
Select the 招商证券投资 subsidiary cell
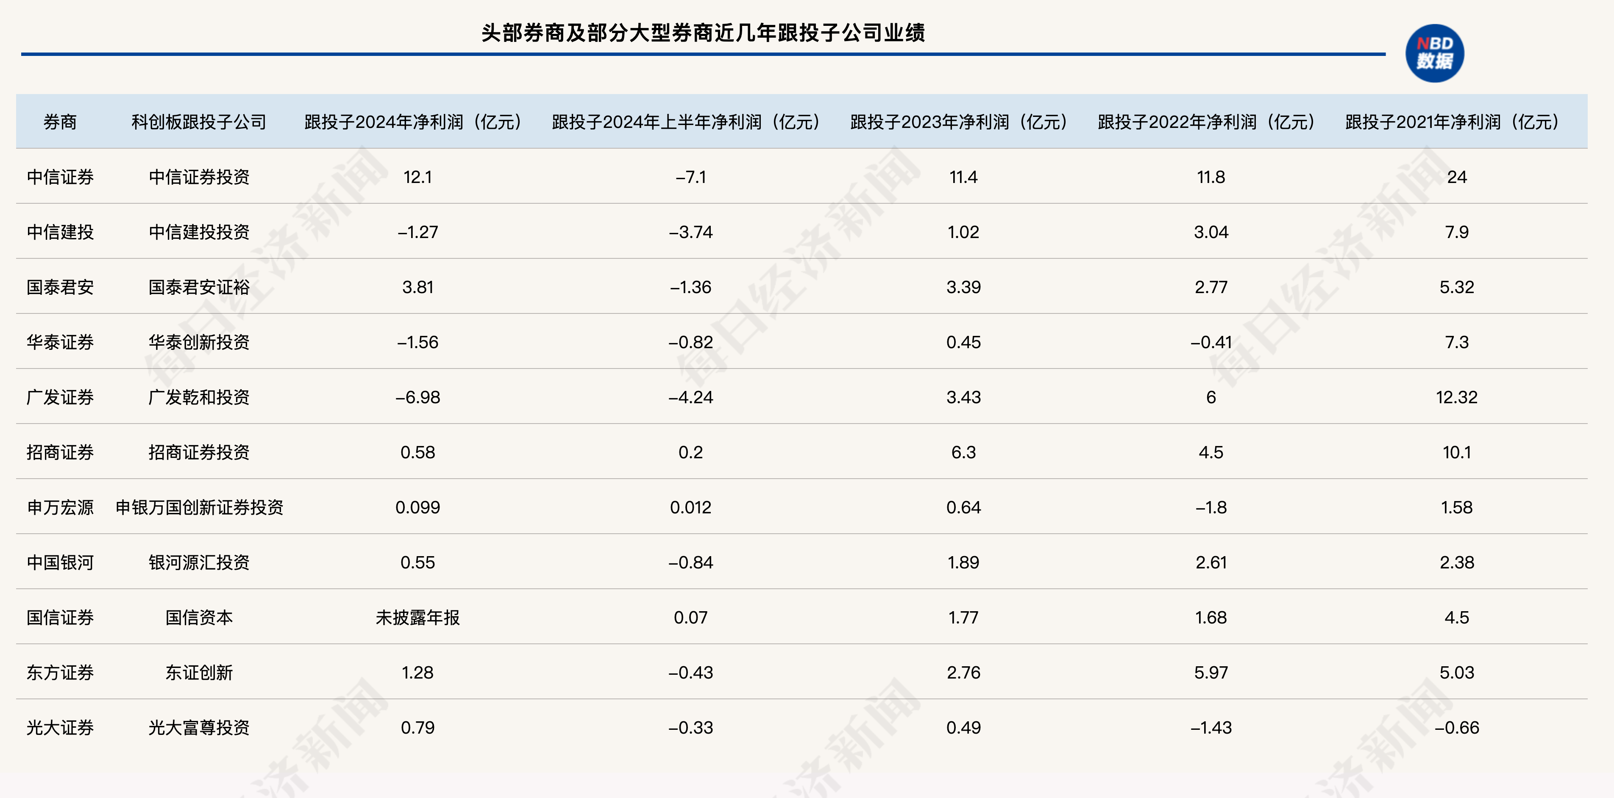click(199, 452)
